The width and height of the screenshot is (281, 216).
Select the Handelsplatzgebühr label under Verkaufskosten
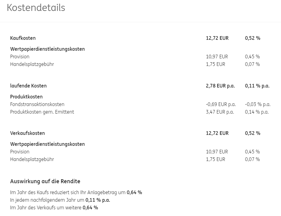[32, 159]
